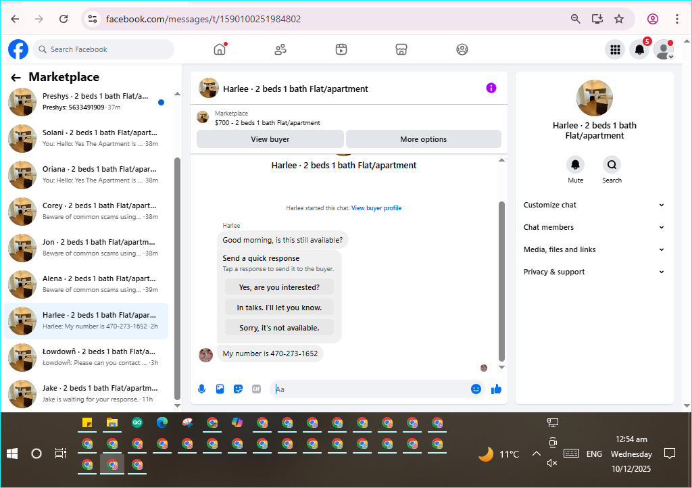Click the back arrow beside Marketplace heading
This screenshot has height=488, width=692.
(16, 78)
